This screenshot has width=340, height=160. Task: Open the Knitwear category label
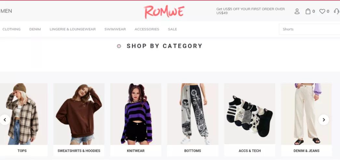[136, 151]
